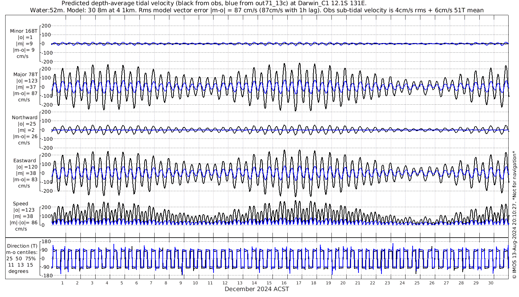Click the 'Eastward' panel label
Screen dimensions: 519x297
24,161
